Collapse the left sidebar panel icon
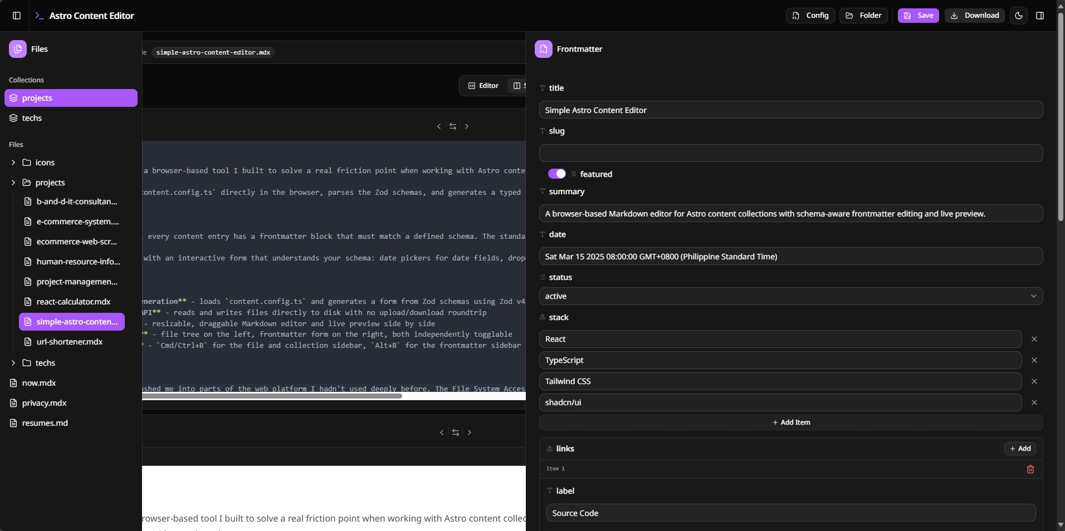Image resolution: width=1065 pixels, height=531 pixels. click(15, 16)
